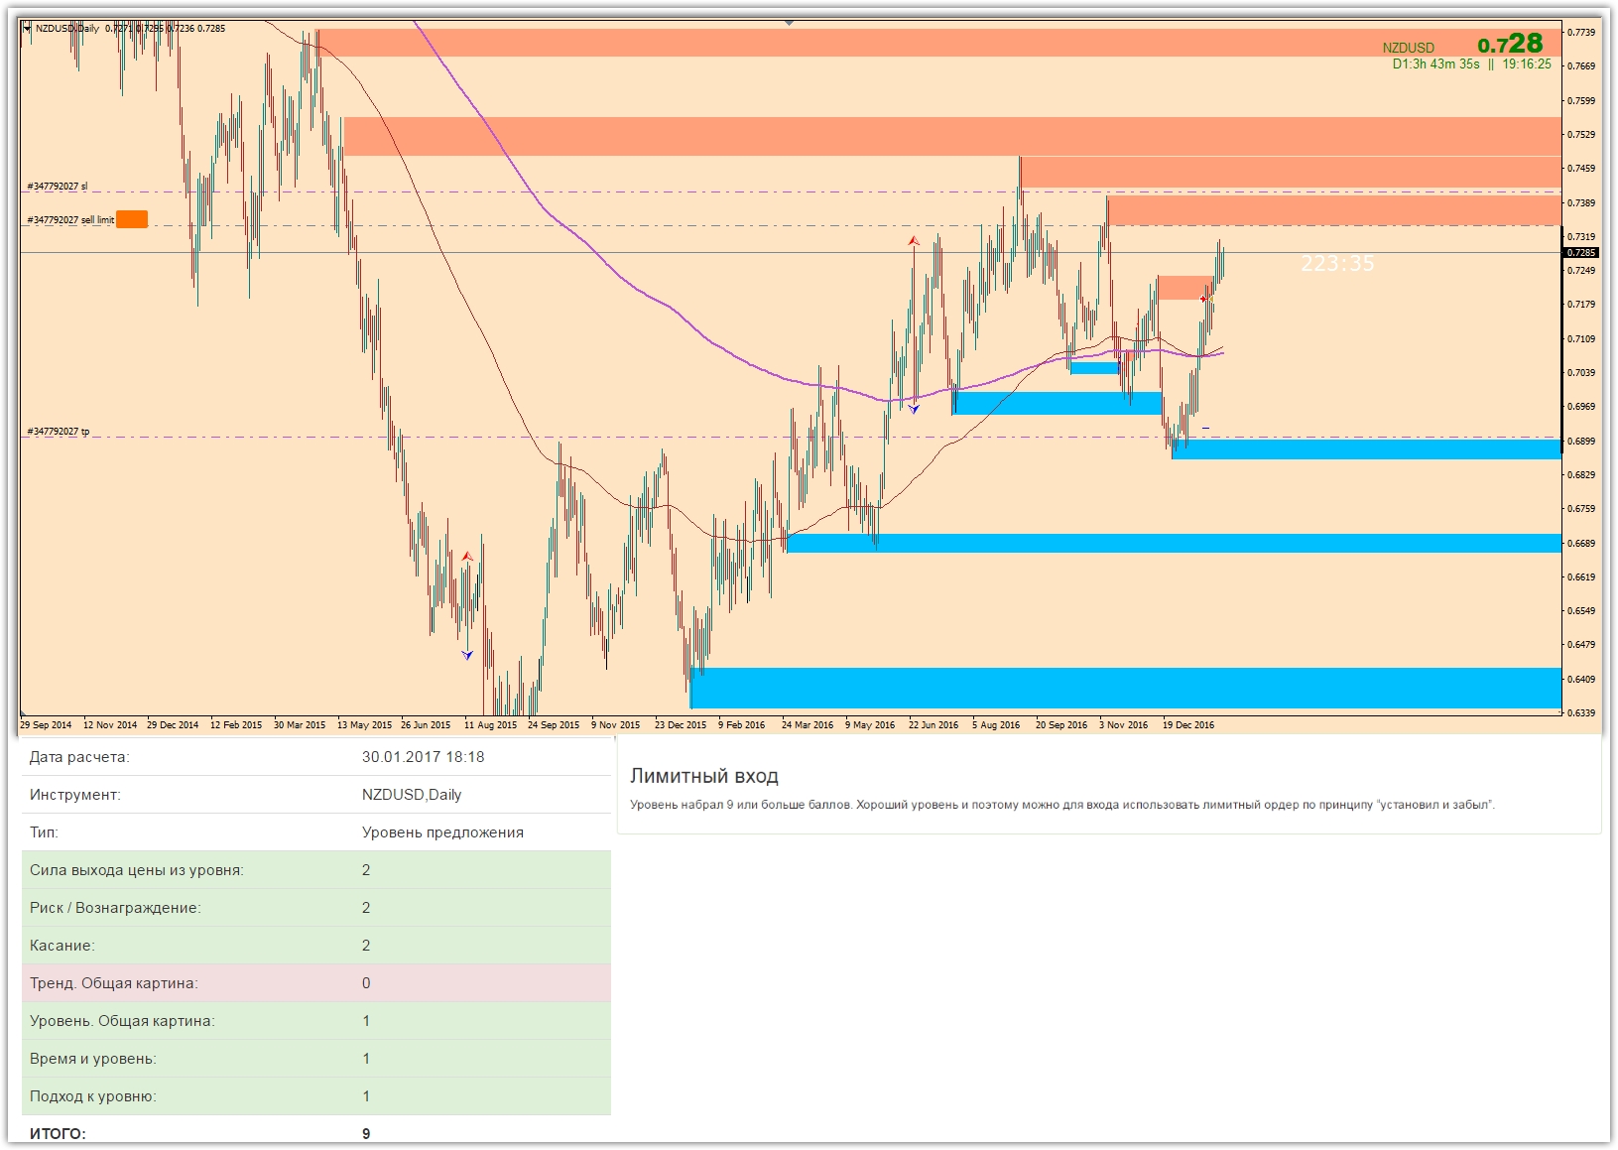Select the 'ИТОГО:' total label

(58, 1134)
